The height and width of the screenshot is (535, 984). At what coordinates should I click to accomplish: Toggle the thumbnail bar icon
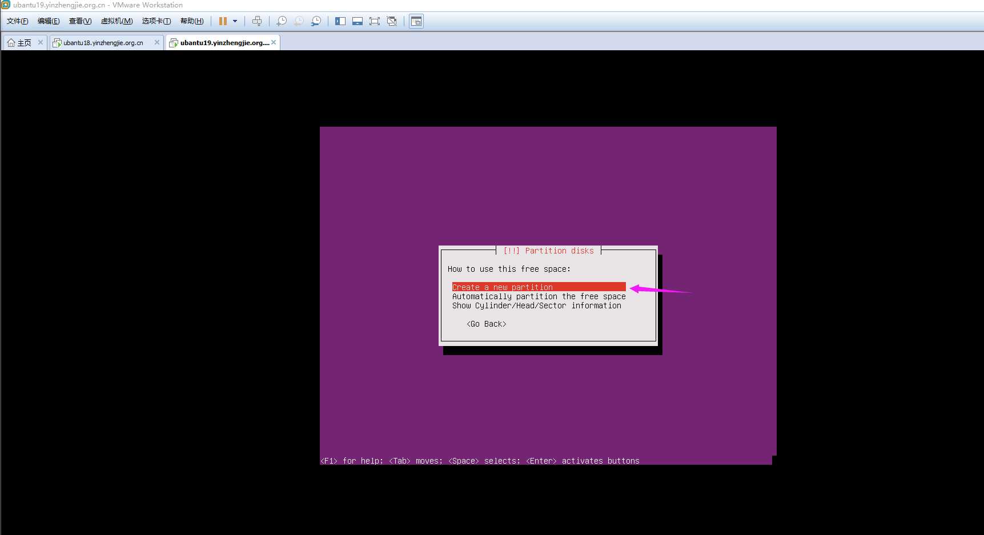tap(358, 21)
